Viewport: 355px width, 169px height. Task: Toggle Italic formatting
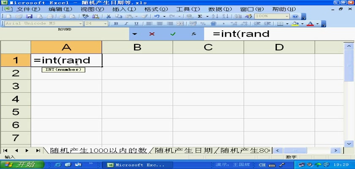[125, 24]
